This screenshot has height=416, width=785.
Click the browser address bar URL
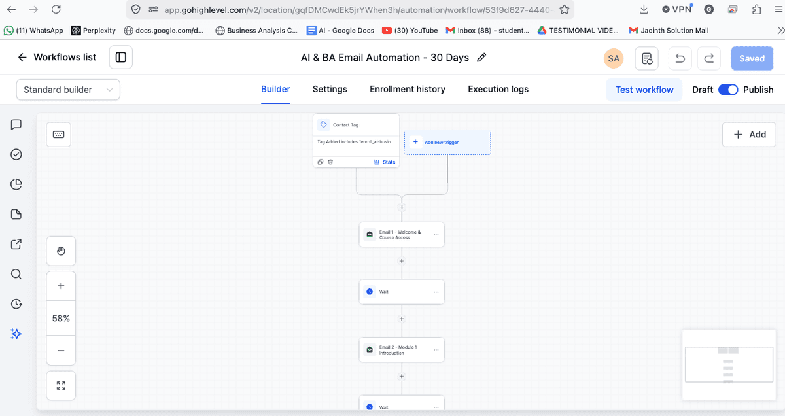coord(358,10)
